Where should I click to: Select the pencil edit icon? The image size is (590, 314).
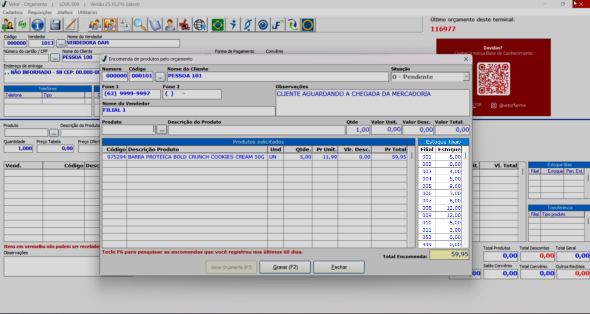pyautogui.click(x=71, y=25)
